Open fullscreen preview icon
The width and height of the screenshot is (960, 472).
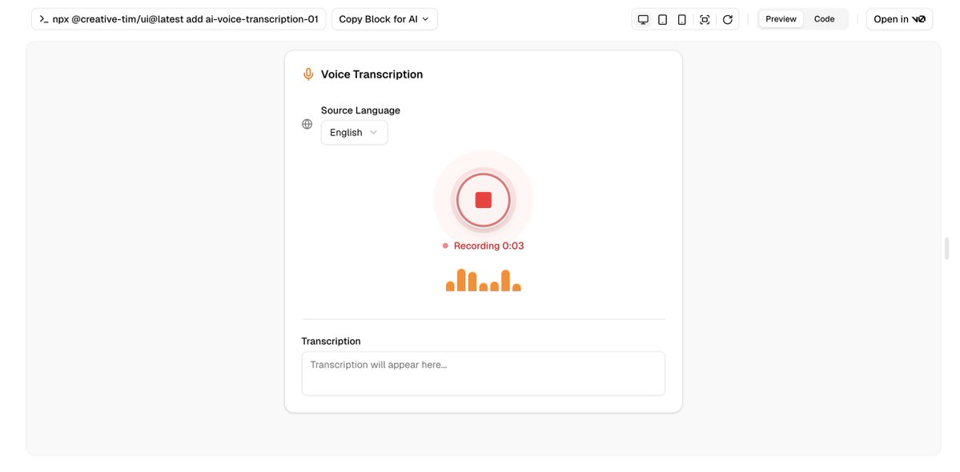pyautogui.click(x=705, y=19)
